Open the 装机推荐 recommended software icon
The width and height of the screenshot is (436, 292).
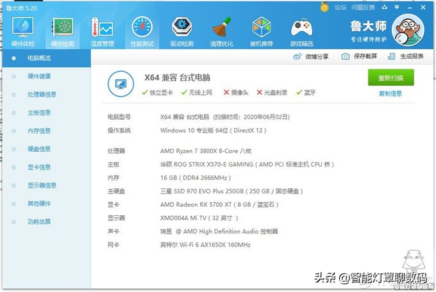262,31
